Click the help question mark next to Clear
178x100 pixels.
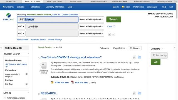[114, 26]
